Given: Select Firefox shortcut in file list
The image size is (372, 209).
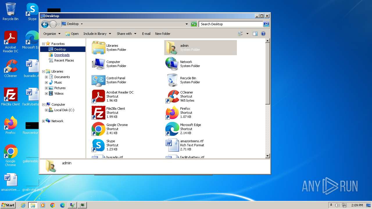Looking at the screenshot, I should tap(172, 113).
